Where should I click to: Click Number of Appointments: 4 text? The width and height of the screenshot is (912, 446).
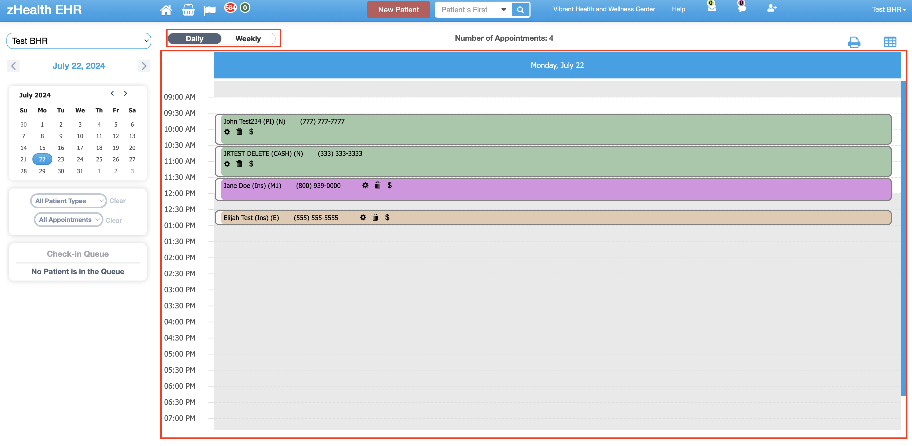tap(504, 38)
